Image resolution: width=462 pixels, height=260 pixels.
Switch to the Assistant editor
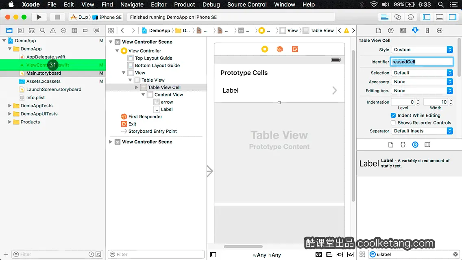point(397,17)
